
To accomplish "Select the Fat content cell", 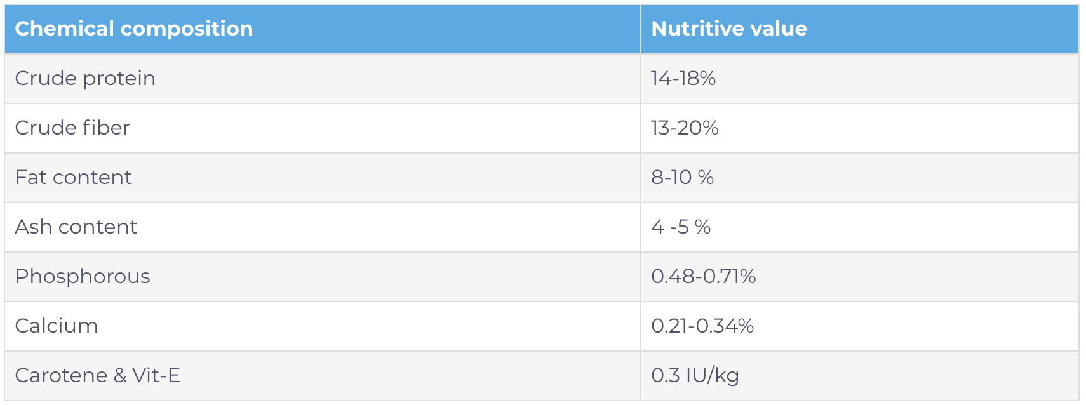I will (74, 177).
